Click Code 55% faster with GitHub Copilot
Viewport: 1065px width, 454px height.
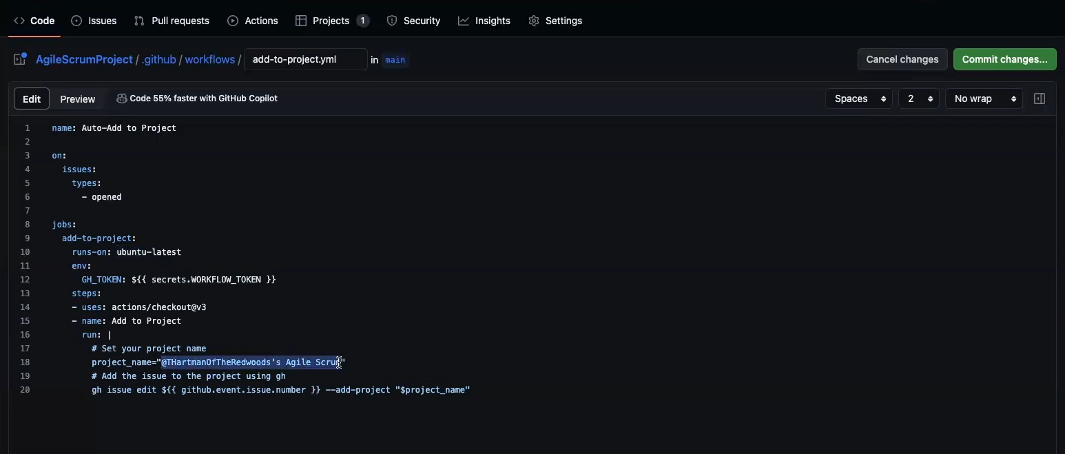[x=197, y=99]
